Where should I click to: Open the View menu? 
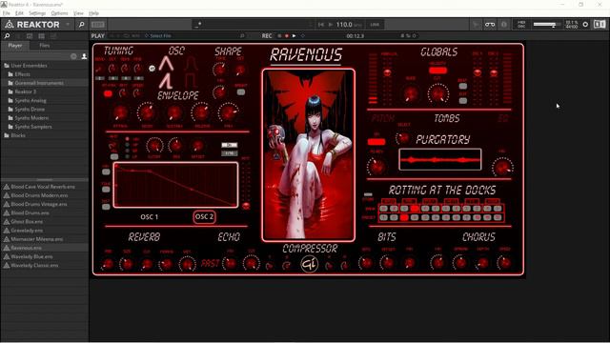[x=78, y=13]
